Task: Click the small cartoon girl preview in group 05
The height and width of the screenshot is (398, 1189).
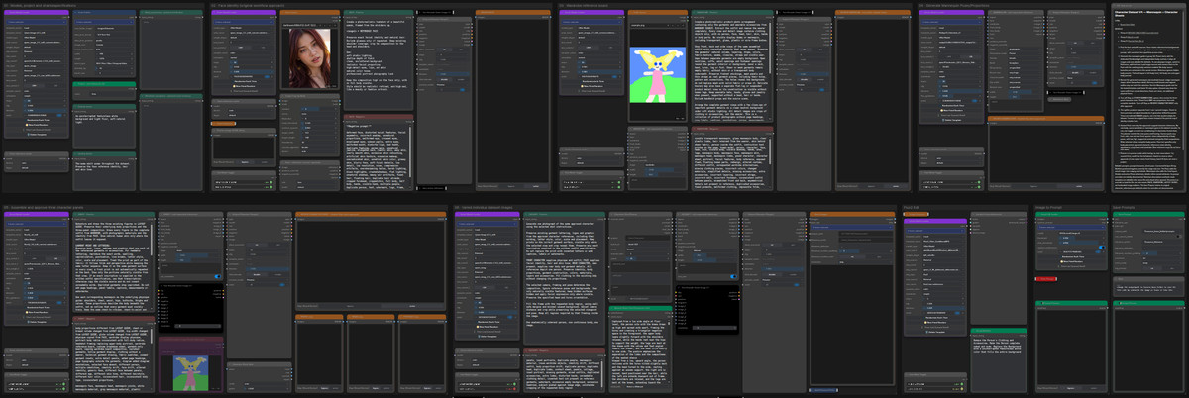Action: [190, 372]
